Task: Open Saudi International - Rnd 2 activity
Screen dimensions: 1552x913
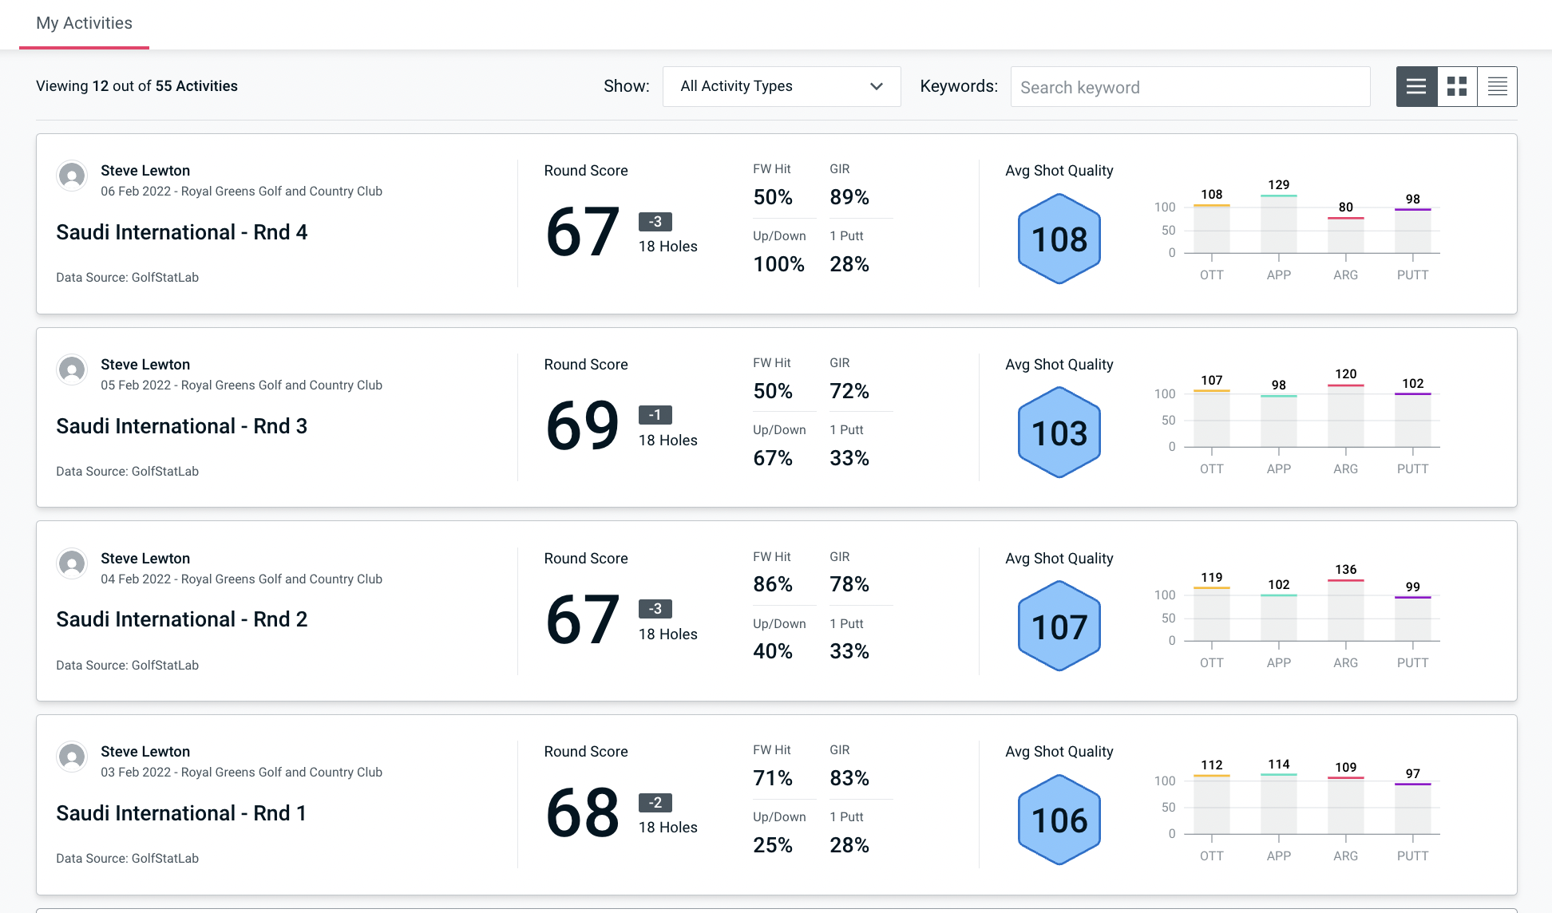Action: pos(181,619)
